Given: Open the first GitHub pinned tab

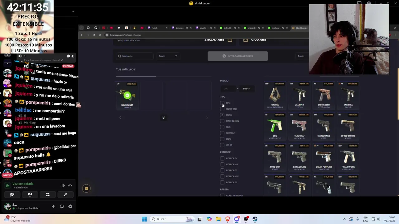Looking at the screenshot, I should [x=88, y=28].
